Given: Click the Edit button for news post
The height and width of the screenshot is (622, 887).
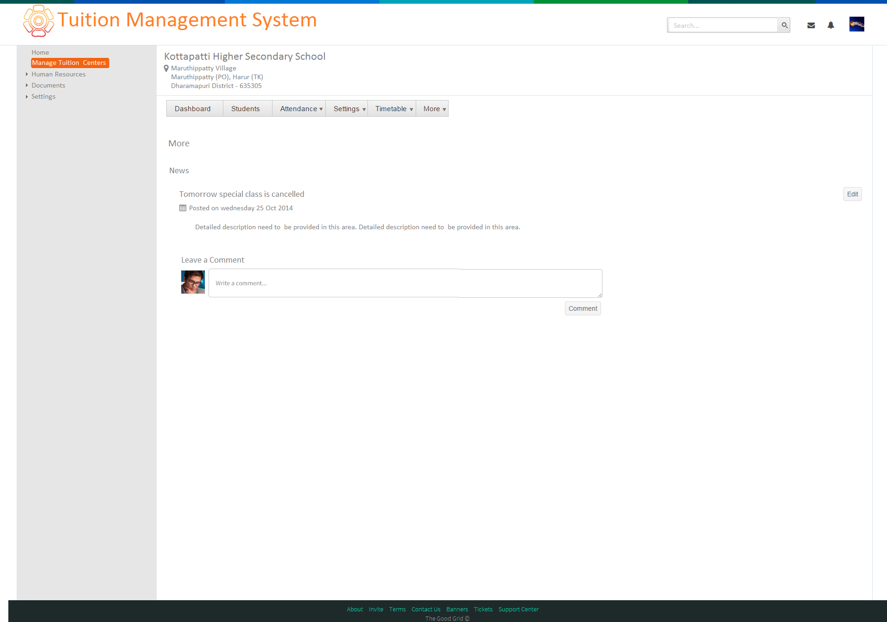Looking at the screenshot, I should (852, 194).
